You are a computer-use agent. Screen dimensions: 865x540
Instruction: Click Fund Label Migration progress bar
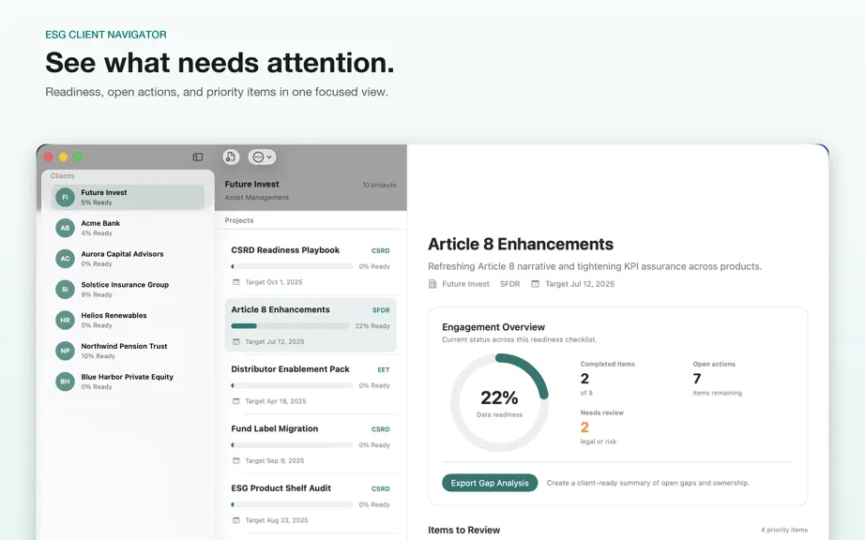[292, 445]
